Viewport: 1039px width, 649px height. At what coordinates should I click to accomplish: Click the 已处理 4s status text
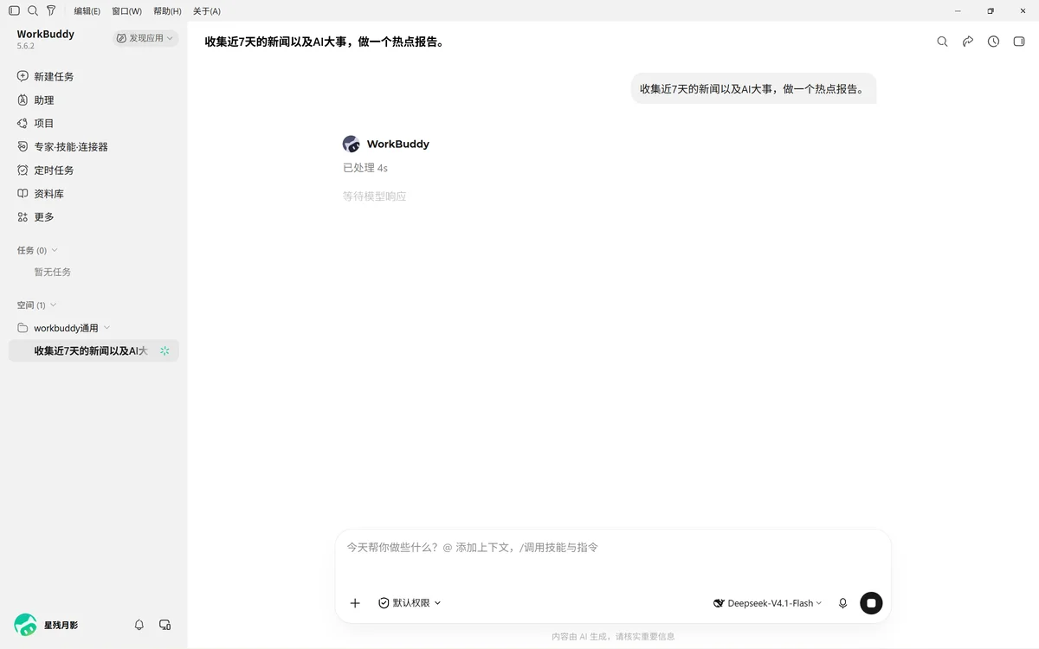pyautogui.click(x=365, y=168)
